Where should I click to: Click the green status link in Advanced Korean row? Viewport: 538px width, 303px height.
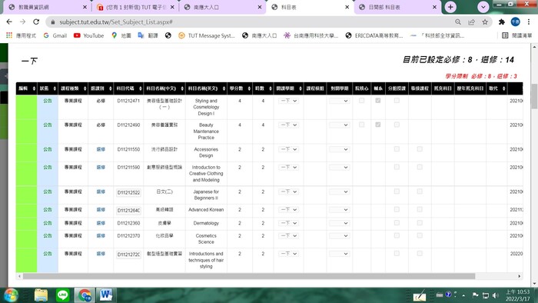coord(48,209)
